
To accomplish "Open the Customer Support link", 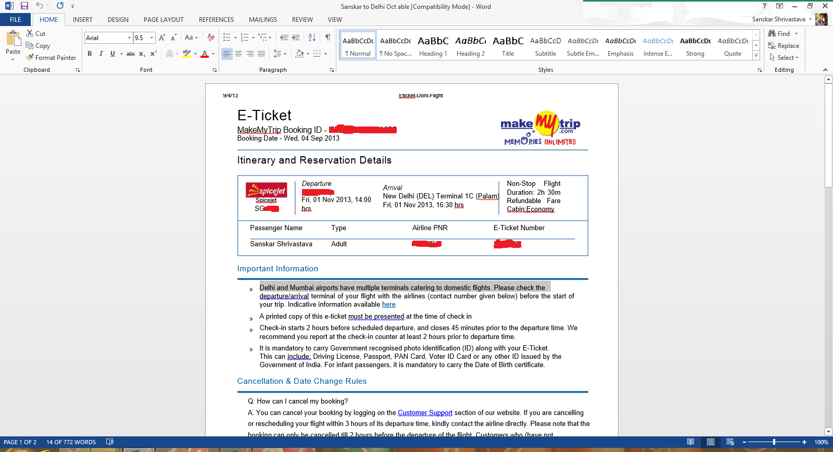I will (425, 412).
